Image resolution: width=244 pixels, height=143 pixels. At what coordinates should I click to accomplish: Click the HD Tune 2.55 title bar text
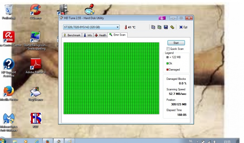[x=84, y=18]
